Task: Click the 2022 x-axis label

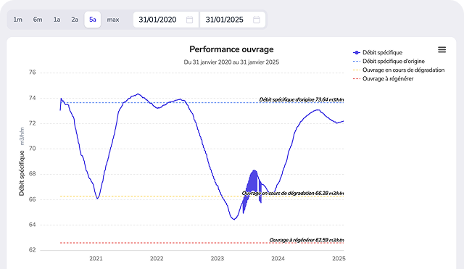Action: pos(157,259)
